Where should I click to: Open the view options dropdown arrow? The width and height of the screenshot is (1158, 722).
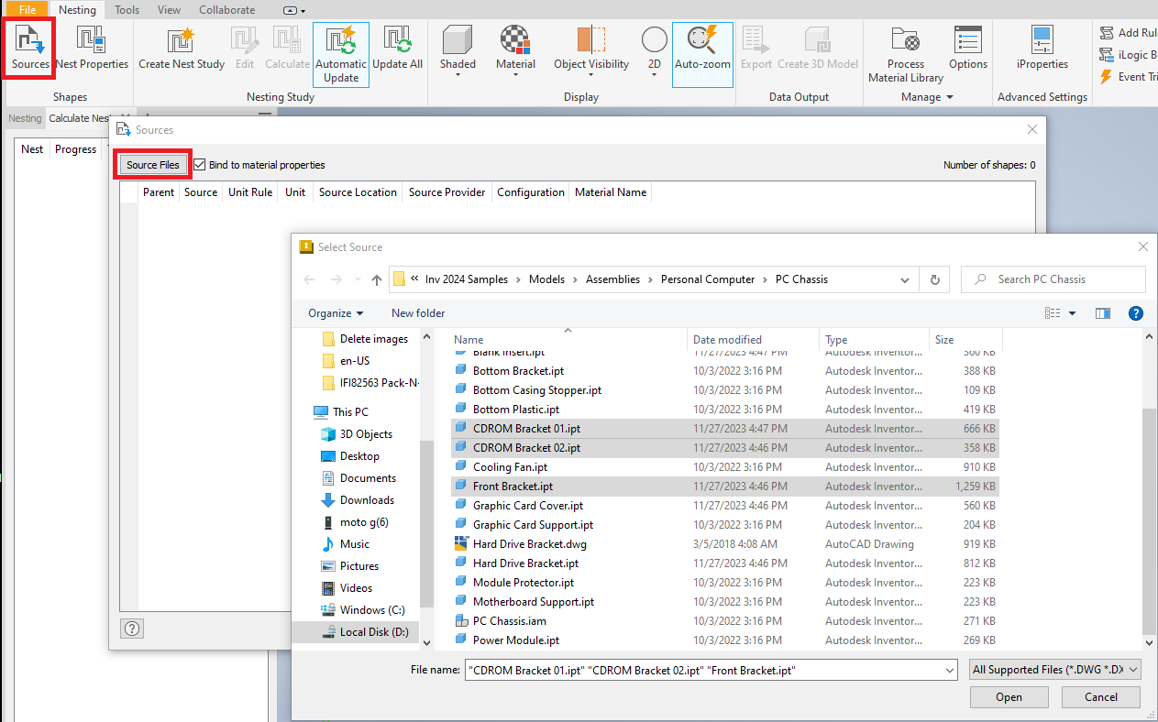pos(1073,313)
